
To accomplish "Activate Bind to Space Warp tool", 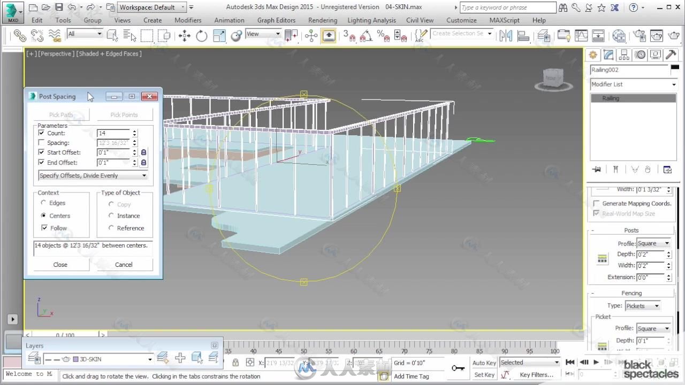I will point(55,36).
